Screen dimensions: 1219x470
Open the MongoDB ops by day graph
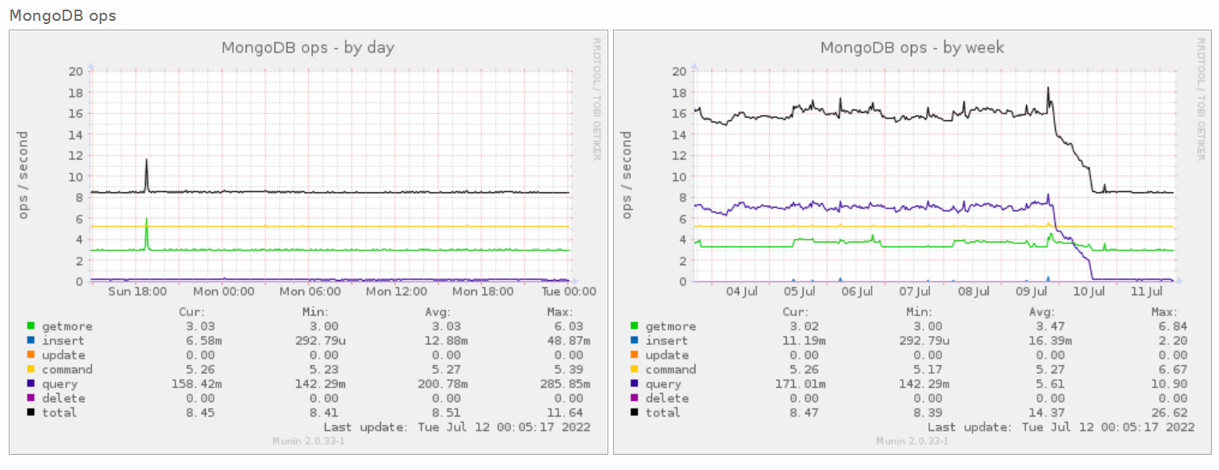308,242
